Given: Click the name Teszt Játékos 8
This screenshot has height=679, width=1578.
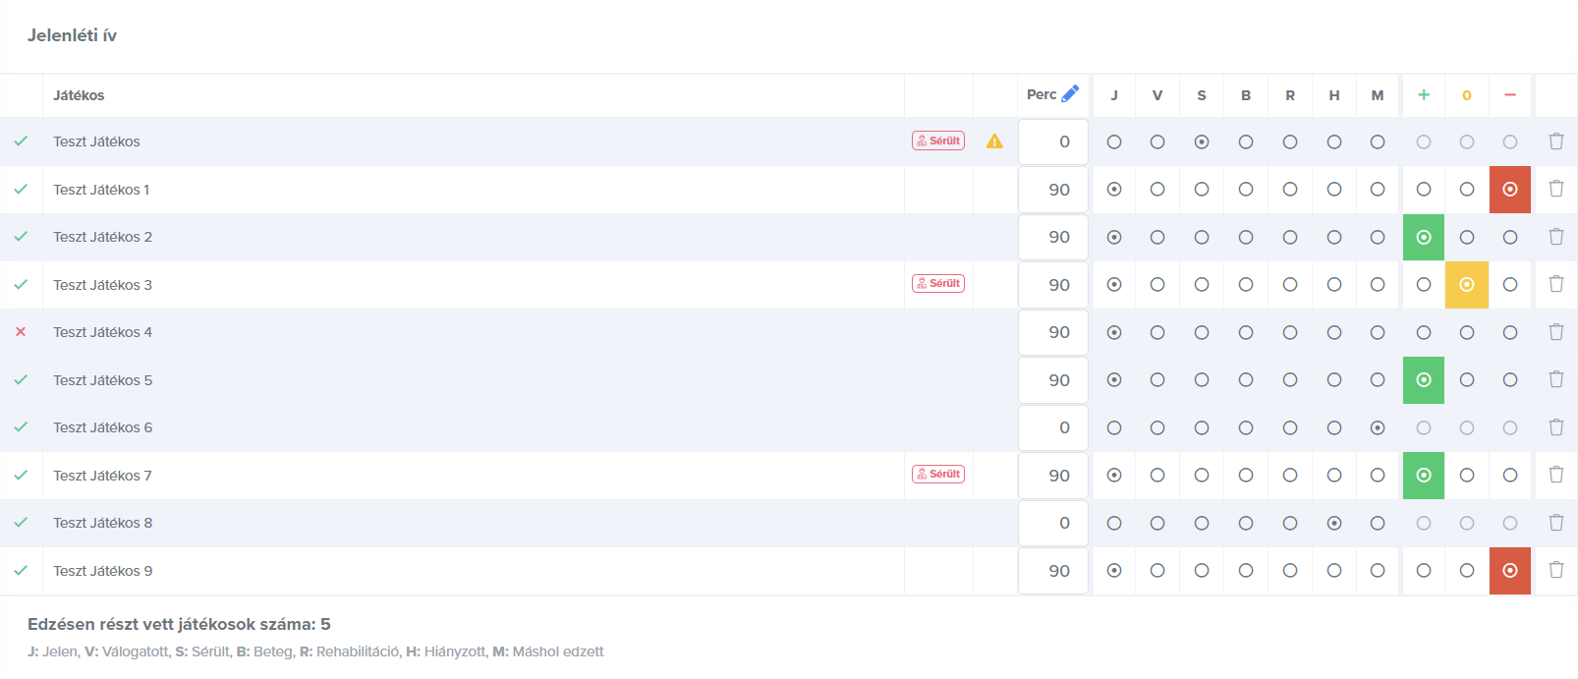Looking at the screenshot, I should click(102, 523).
